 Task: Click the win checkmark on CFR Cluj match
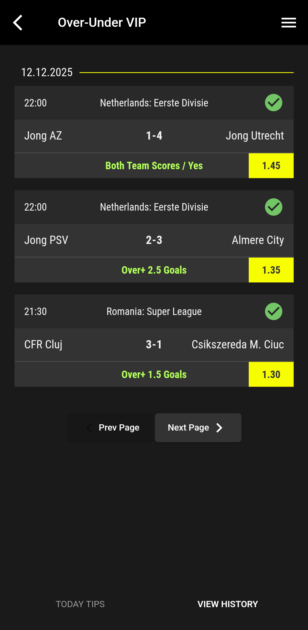(273, 311)
